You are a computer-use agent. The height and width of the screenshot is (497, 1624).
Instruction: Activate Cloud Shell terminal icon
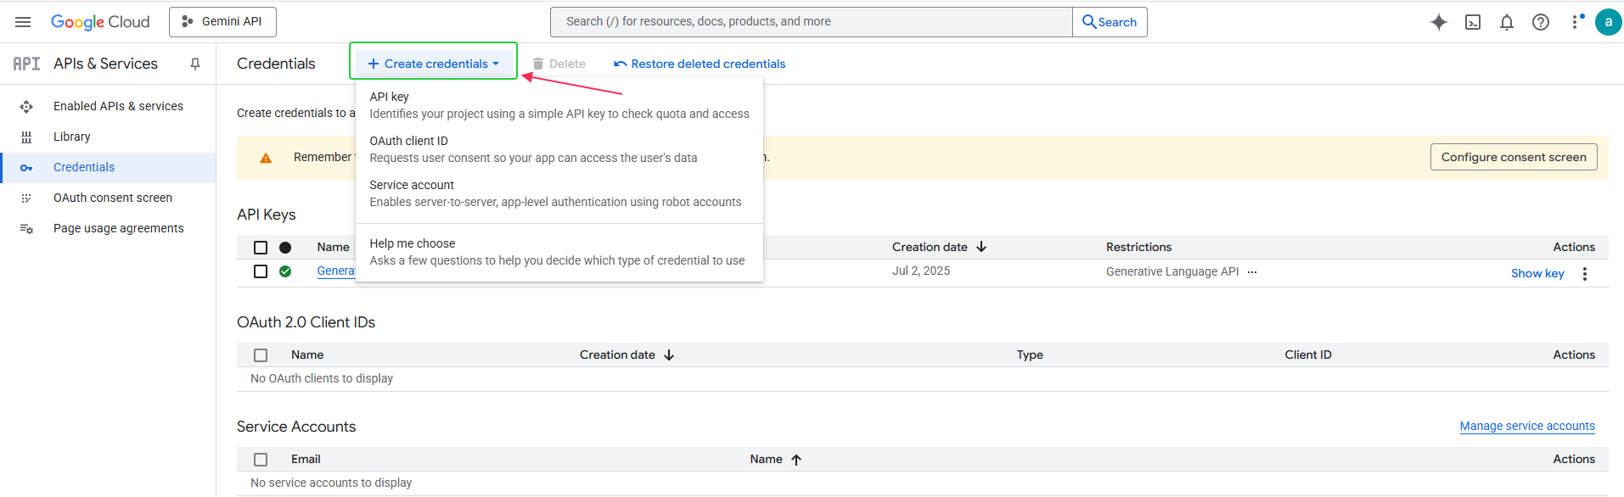(x=1473, y=22)
